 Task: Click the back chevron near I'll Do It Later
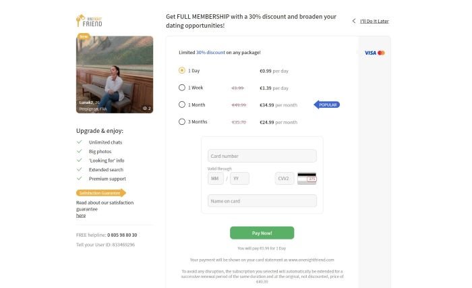(354, 21)
